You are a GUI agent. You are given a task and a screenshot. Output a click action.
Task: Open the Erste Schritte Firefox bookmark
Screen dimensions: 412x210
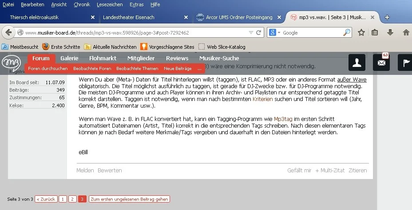click(x=61, y=47)
